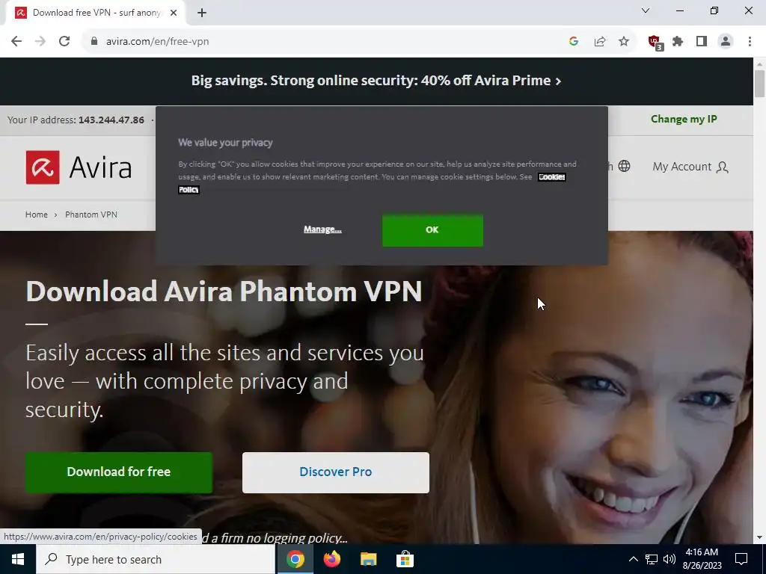Open the taskbar clock and date

[702, 559]
